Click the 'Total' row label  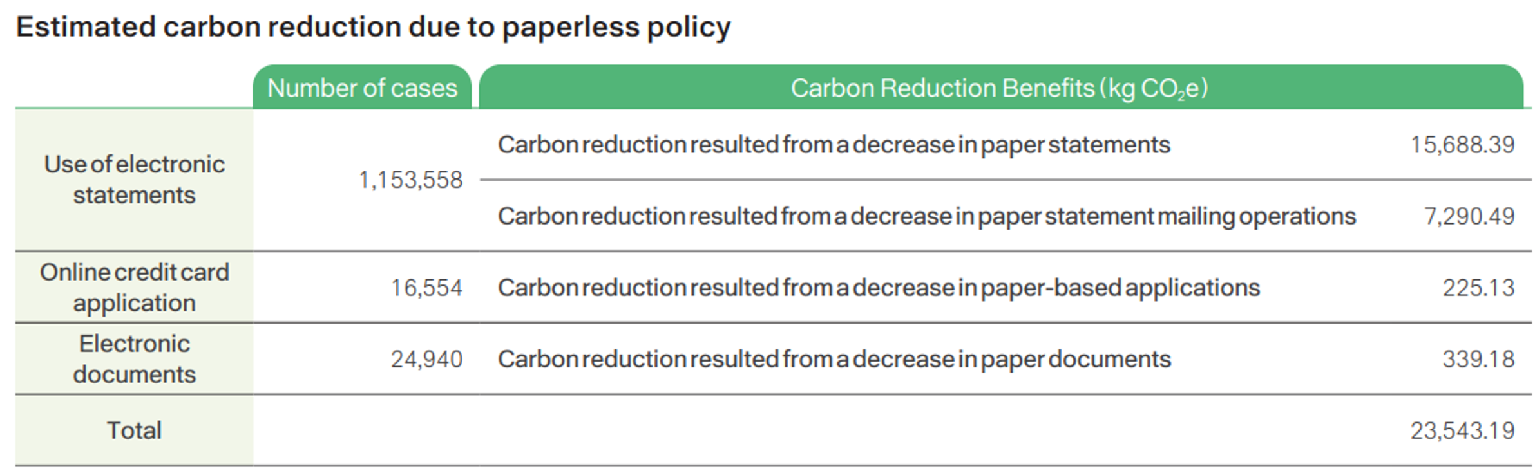click(134, 430)
